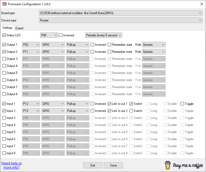Open Input 1 Pull-up dropdown
This screenshot has height=172, width=206.
click(78, 104)
